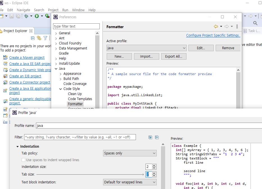This screenshot has width=262, height=189.
Task: Open the Window menu
Action: pos(78,10)
